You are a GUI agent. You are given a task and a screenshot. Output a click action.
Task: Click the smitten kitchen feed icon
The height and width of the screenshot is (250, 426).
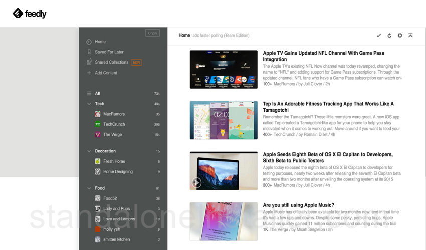(x=98, y=239)
